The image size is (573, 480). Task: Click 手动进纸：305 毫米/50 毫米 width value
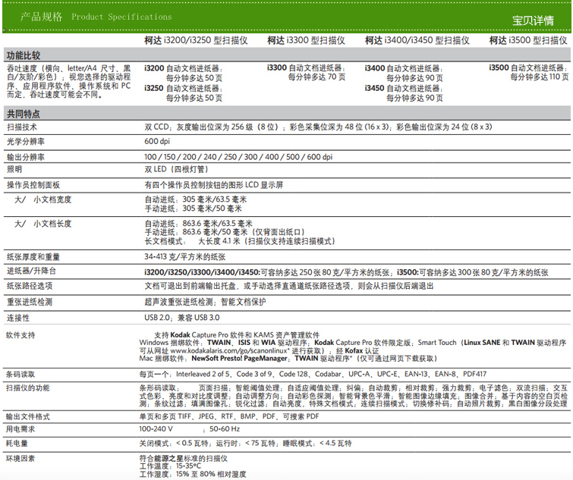point(194,209)
